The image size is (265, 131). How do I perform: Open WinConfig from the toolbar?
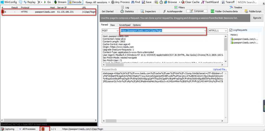click(x=9, y=2)
